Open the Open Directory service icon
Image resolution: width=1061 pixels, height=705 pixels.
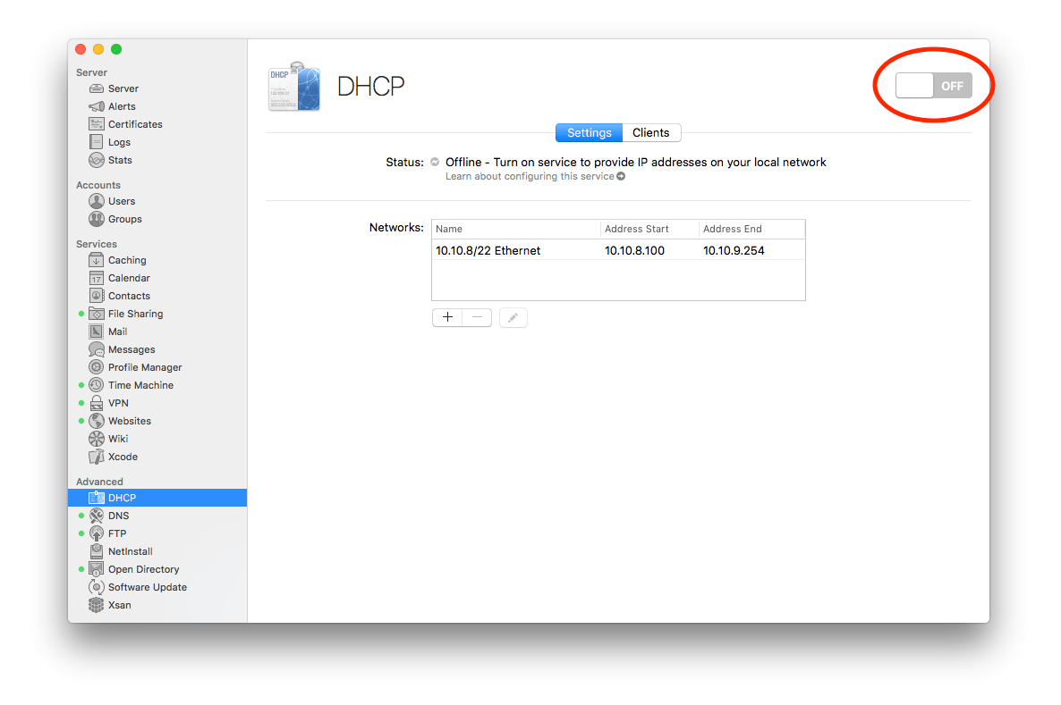(x=97, y=569)
